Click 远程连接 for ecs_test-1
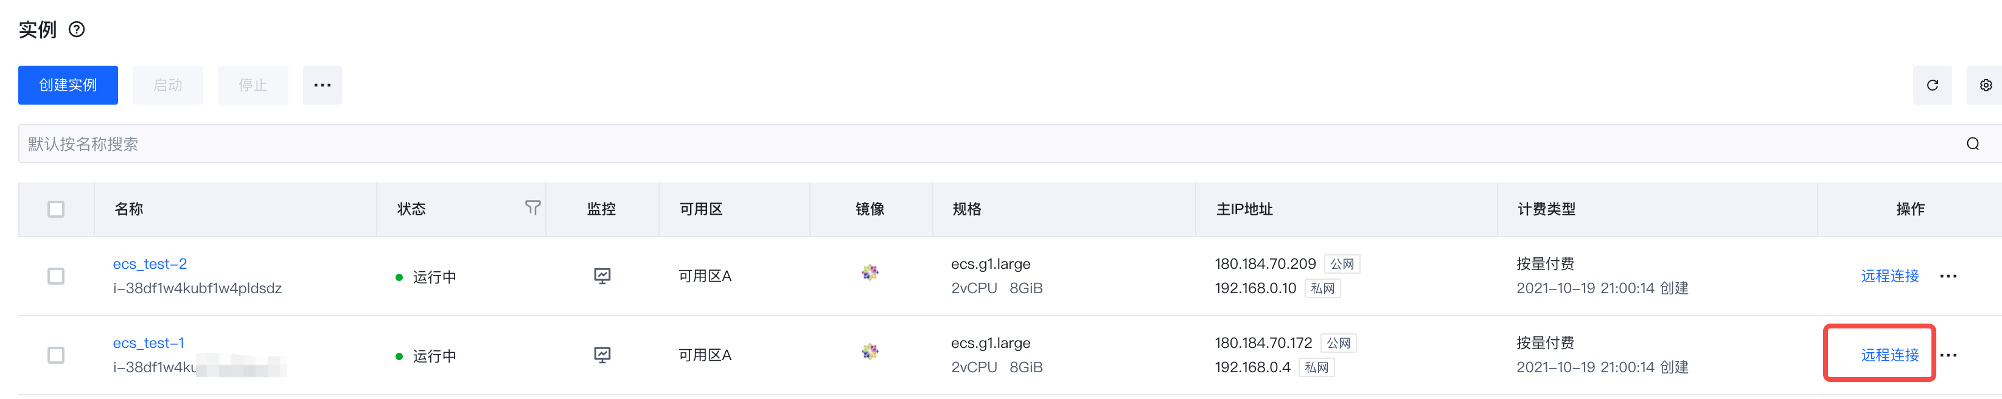This screenshot has height=399, width=2002. (1889, 356)
